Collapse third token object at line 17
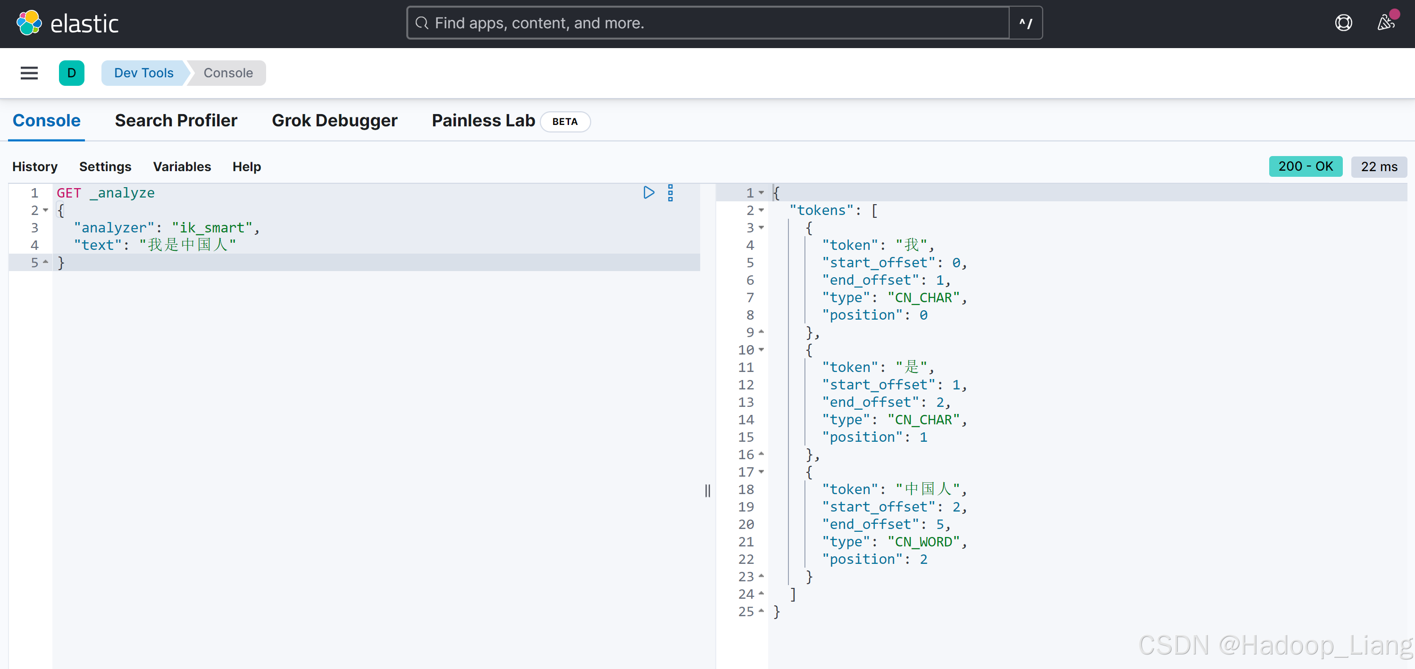 coord(762,472)
